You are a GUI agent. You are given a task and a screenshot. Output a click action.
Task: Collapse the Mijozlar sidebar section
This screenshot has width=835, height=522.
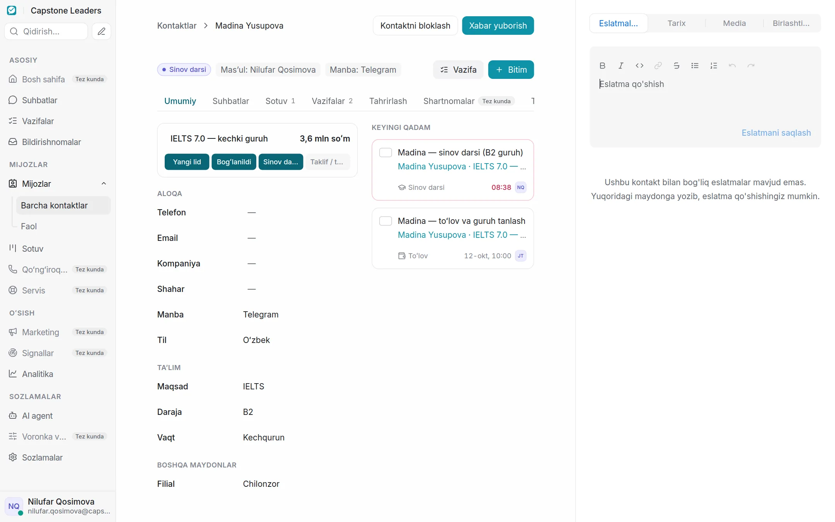coord(104,184)
